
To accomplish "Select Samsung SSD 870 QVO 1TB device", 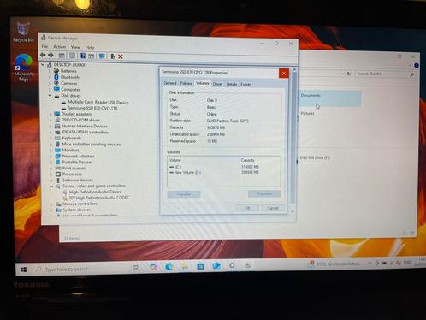I will (x=92, y=108).
